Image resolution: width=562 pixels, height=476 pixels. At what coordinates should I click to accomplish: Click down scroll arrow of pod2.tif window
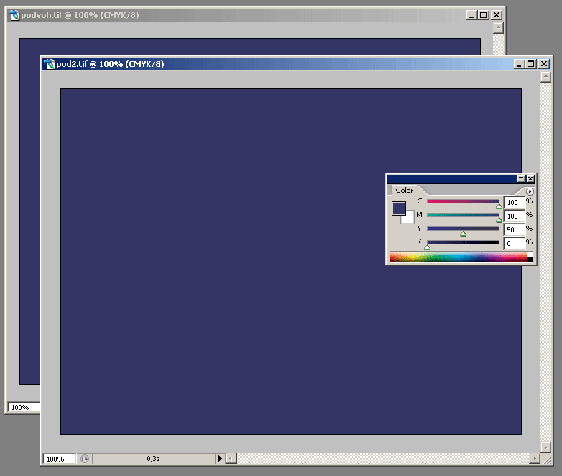(545, 447)
